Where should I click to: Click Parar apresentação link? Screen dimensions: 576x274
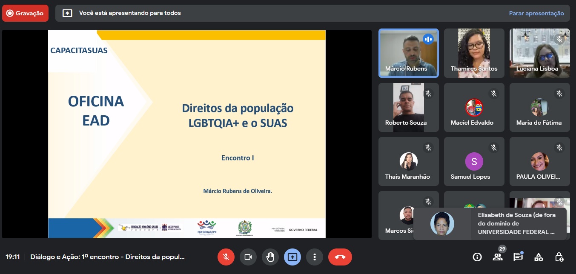[536, 13]
